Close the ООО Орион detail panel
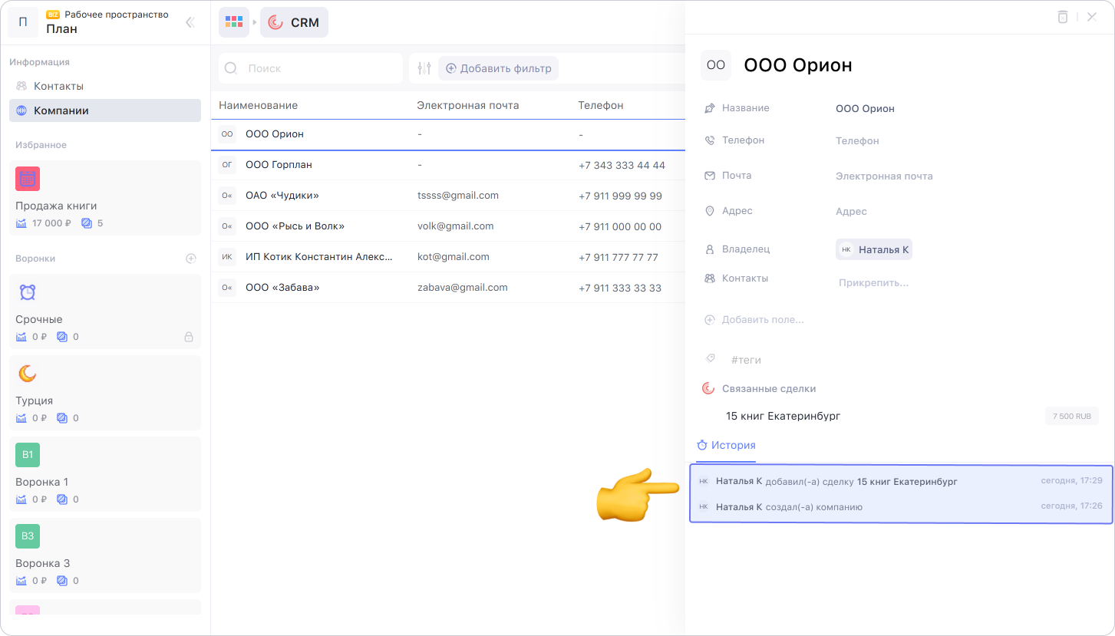This screenshot has width=1115, height=636. click(x=1091, y=17)
